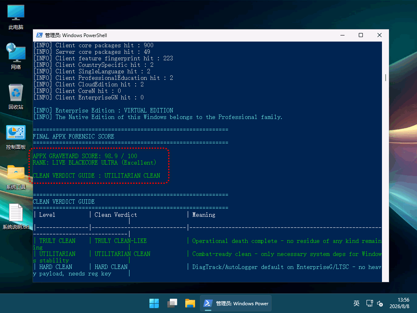The height and width of the screenshot is (313, 417).
Task: Click the line 'Client ProfessionalEducation hit : 2'
Action: point(103,78)
